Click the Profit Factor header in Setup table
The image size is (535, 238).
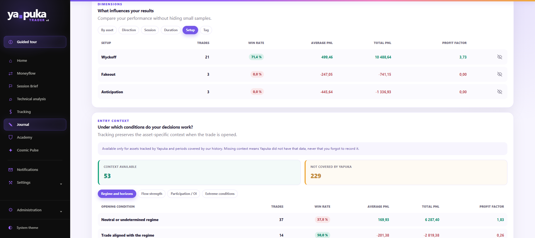tap(454, 43)
